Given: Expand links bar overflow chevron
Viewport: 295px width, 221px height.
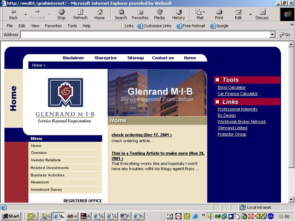Looking at the screenshot, I should 292,24.
